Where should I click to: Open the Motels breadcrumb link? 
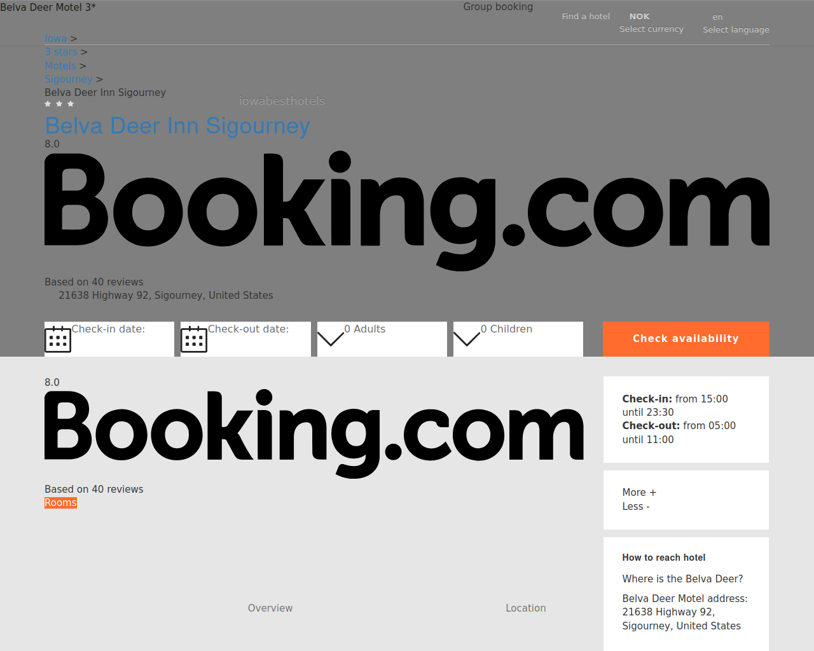(x=60, y=65)
